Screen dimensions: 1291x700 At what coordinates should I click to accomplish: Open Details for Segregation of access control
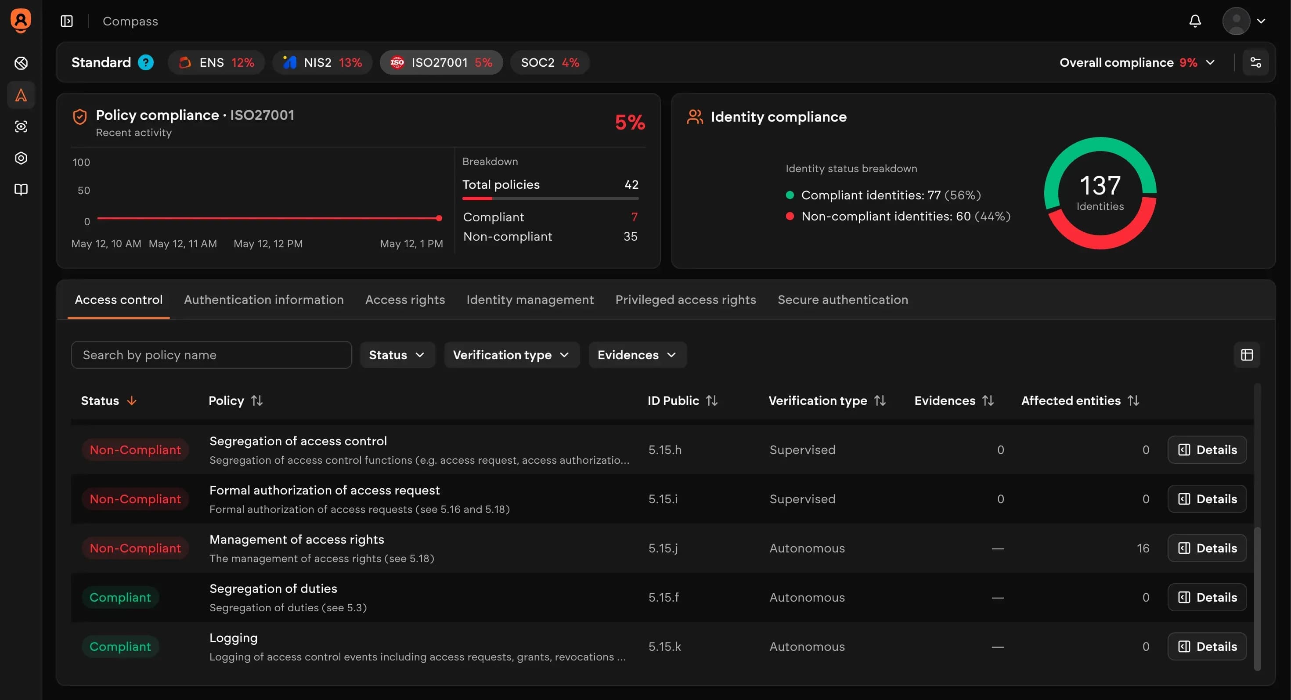(x=1207, y=449)
